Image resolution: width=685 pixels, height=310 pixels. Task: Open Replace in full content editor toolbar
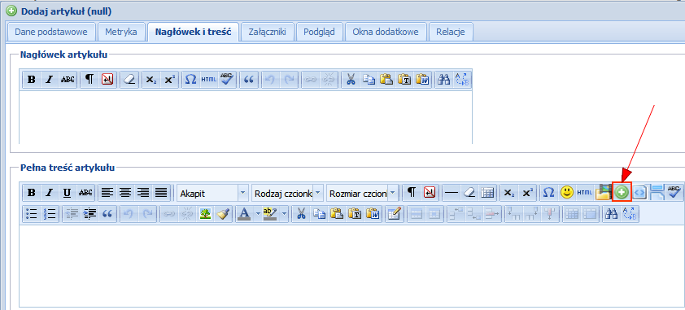[x=629, y=213]
